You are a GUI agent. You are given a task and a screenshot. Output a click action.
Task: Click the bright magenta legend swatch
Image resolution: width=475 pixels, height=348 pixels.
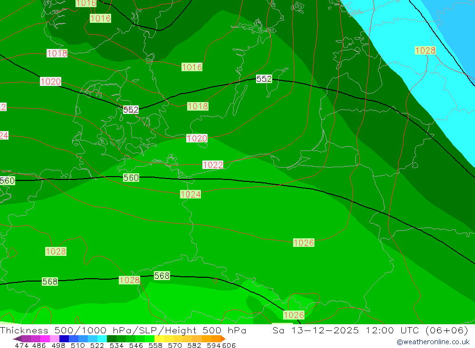(x=45, y=339)
